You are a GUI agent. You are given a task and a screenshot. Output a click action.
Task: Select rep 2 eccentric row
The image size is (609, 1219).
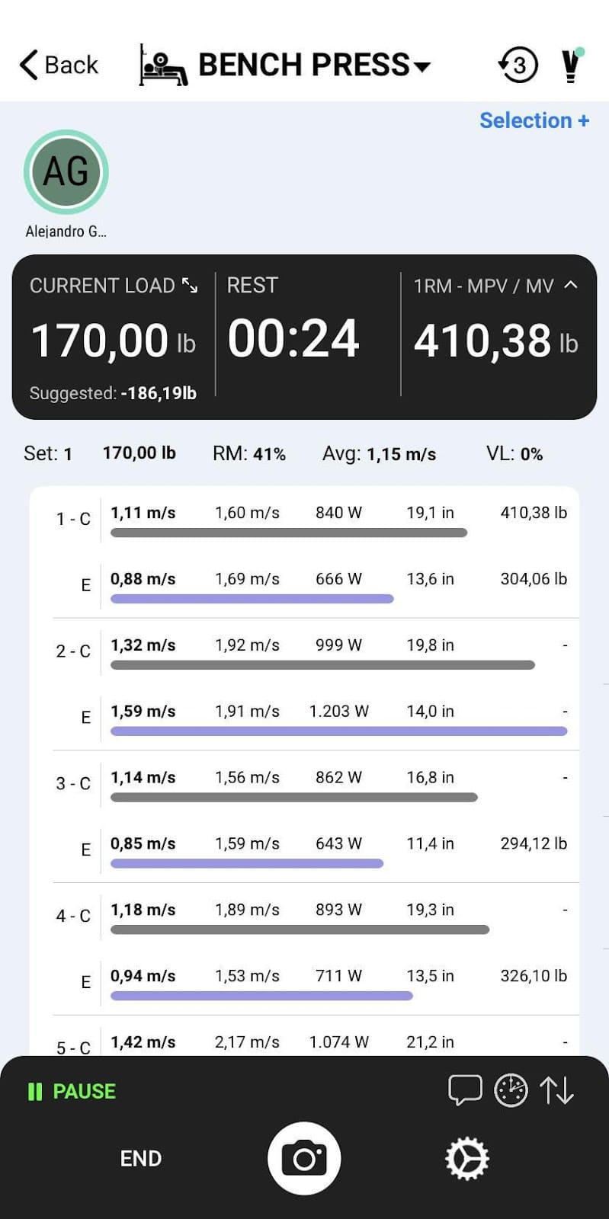(335, 718)
